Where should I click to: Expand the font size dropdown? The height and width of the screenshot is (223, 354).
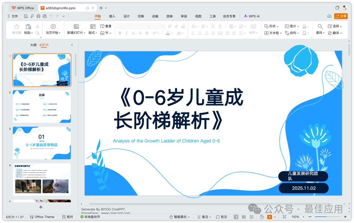tap(163, 26)
